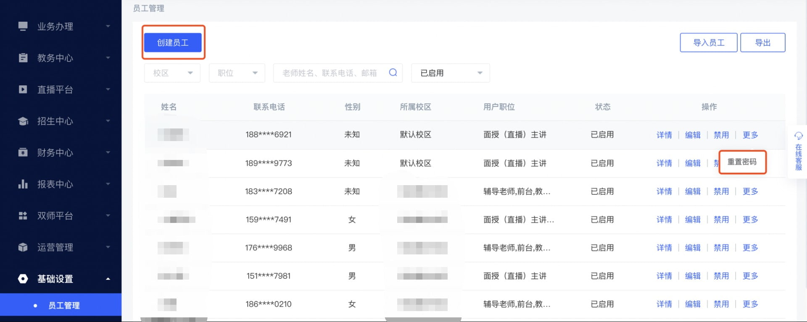Click 更多 for 188****6921 row
The width and height of the screenshot is (807, 322).
[750, 135]
